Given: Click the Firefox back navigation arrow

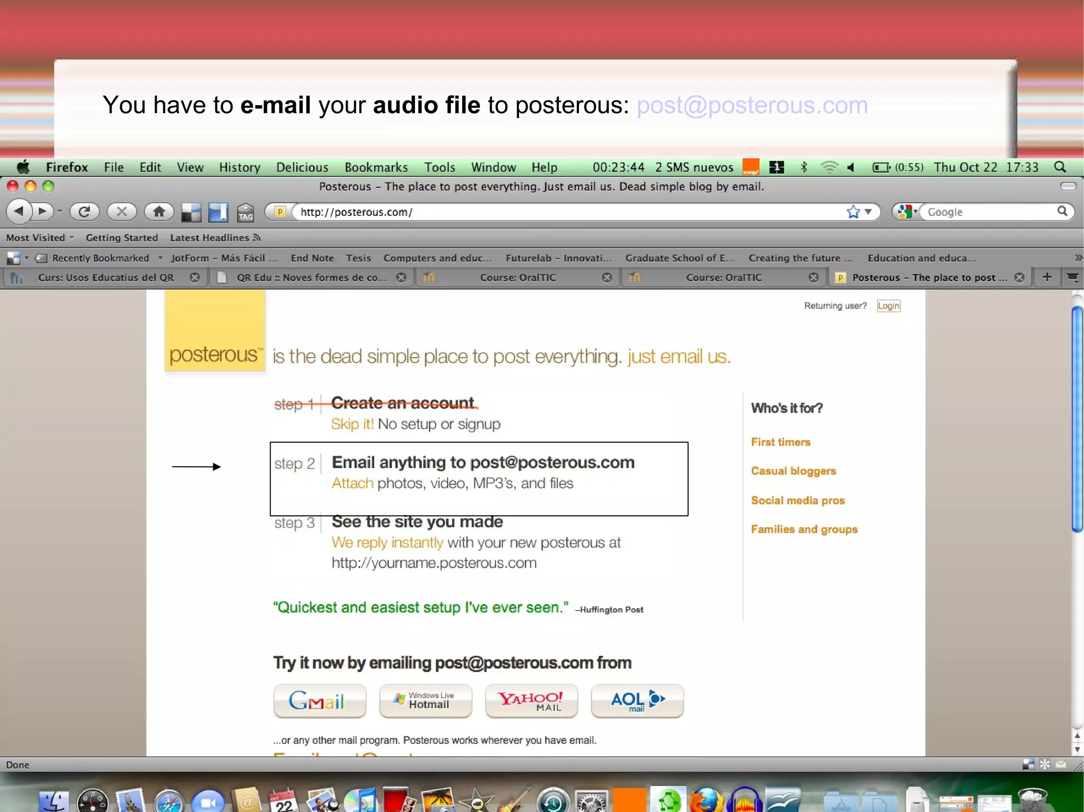Looking at the screenshot, I should (x=19, y=212).
